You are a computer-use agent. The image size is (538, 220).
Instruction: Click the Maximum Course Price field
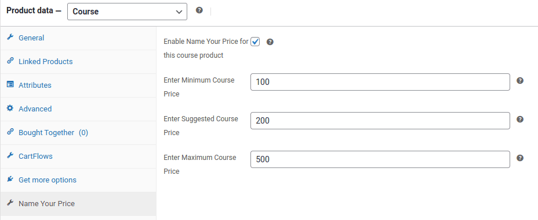tap(380, 159)
